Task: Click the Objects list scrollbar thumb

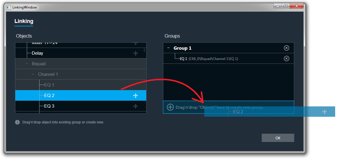Action: [x=144, y=50]
